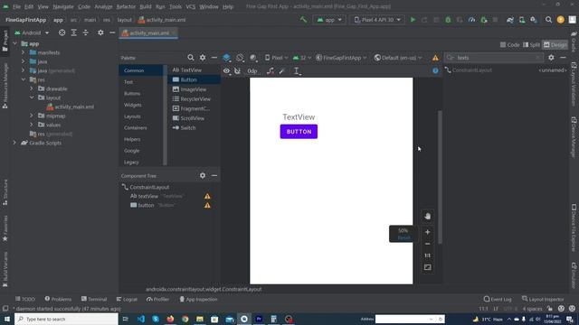This screenshot has width=579, height=325.
Task: Open Layout Inspector tool window
Action: [x=543, y=299]
